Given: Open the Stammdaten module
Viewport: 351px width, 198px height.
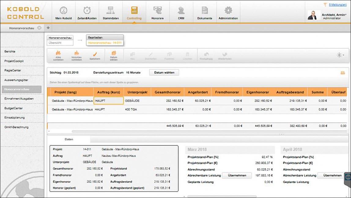Looking at the screenshot, I should click(x=111, y=13).
